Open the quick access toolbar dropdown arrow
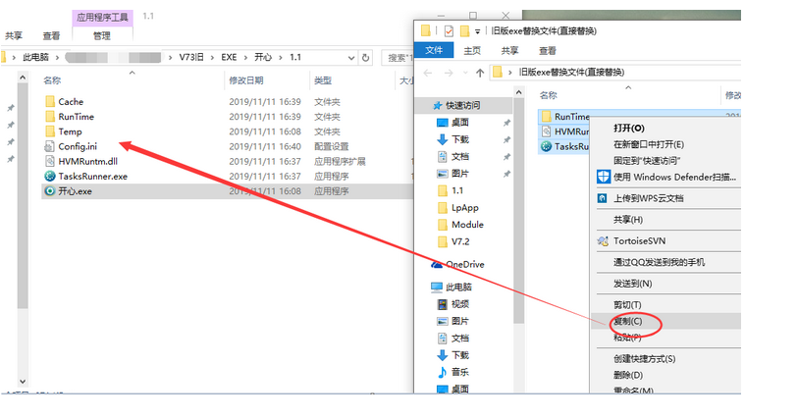This screenshot has width=798, height=419. (478, 31)
